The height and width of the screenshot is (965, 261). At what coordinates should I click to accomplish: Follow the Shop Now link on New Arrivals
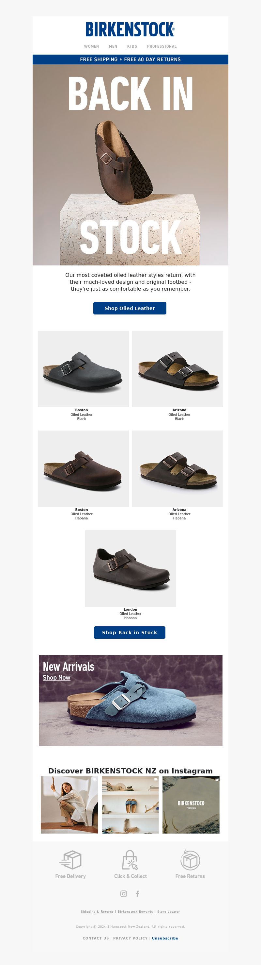[x=56, y=677]
